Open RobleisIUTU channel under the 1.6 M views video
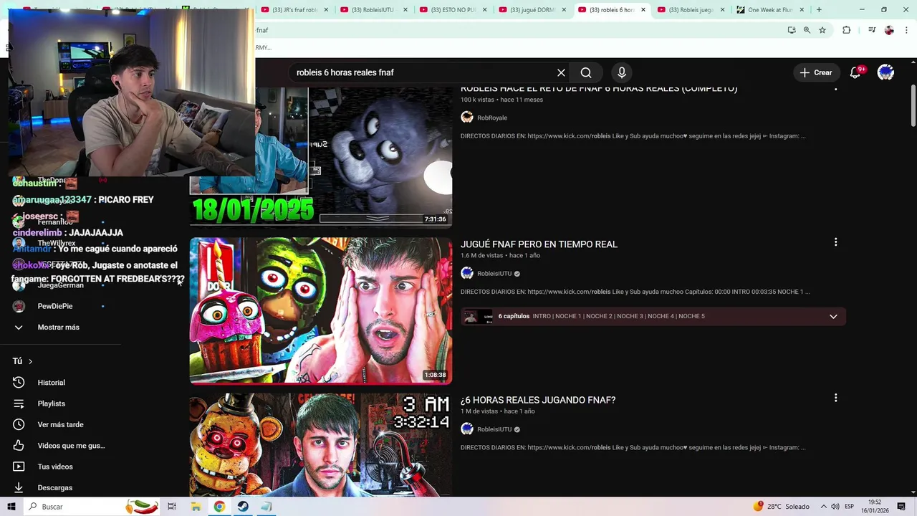 [x=494, y=273]
